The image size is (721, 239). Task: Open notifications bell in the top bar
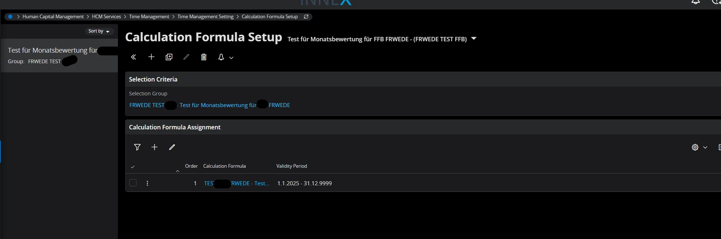click(x=696, y=2)
